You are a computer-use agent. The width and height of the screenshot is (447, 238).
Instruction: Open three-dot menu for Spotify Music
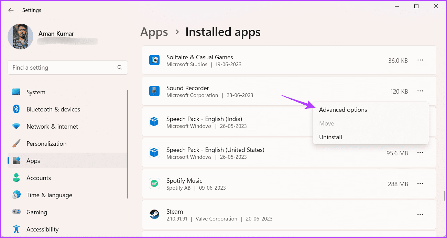[x=420, y=183]
